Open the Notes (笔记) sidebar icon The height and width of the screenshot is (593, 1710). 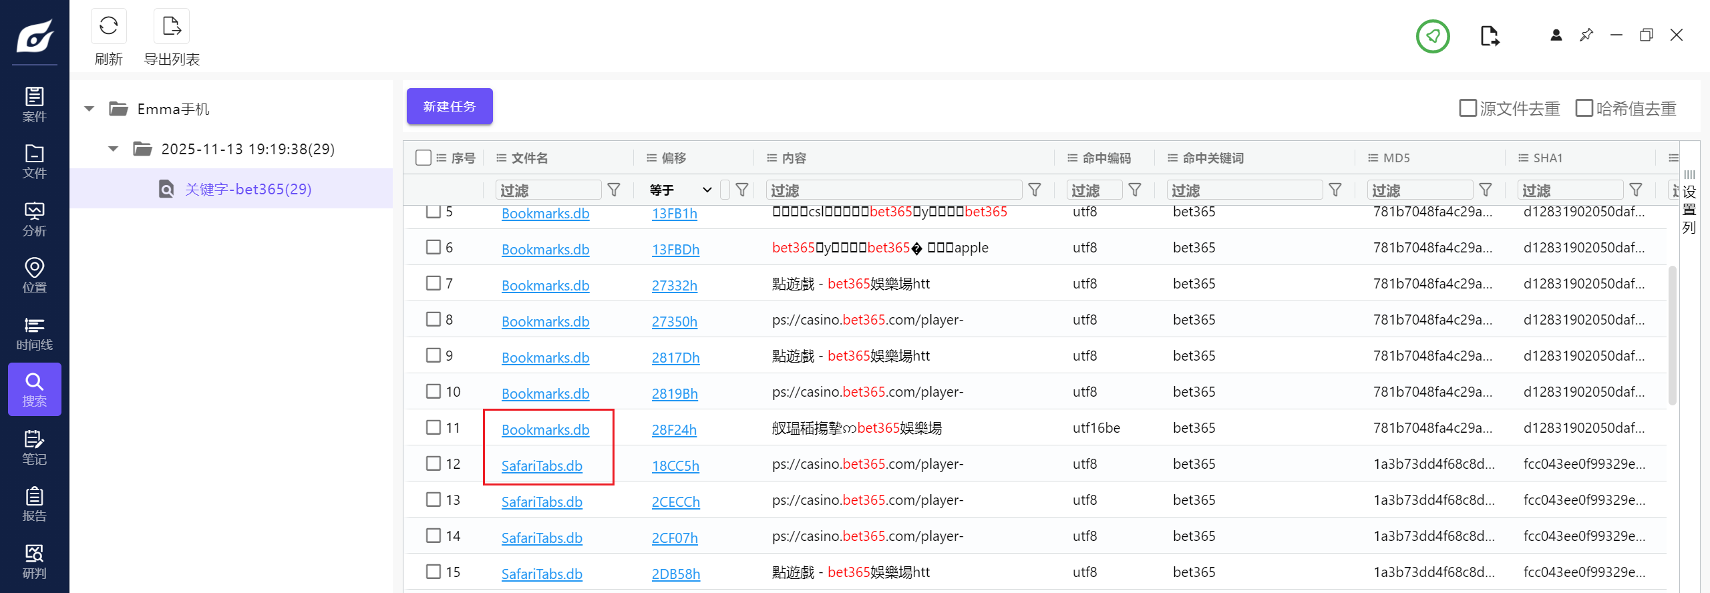point(34,447)
